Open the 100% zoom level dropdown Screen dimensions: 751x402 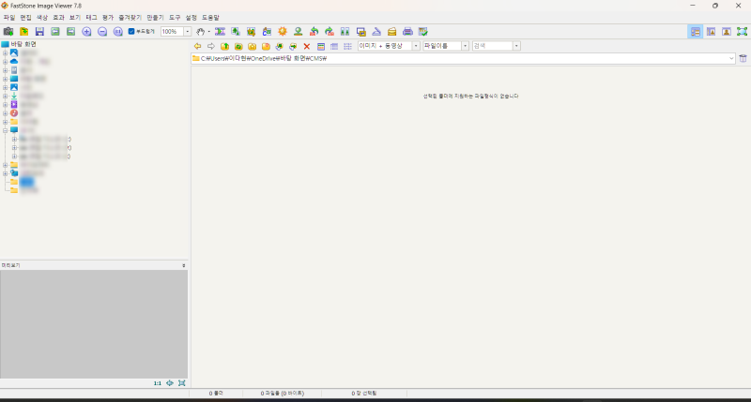coord(187,32)
